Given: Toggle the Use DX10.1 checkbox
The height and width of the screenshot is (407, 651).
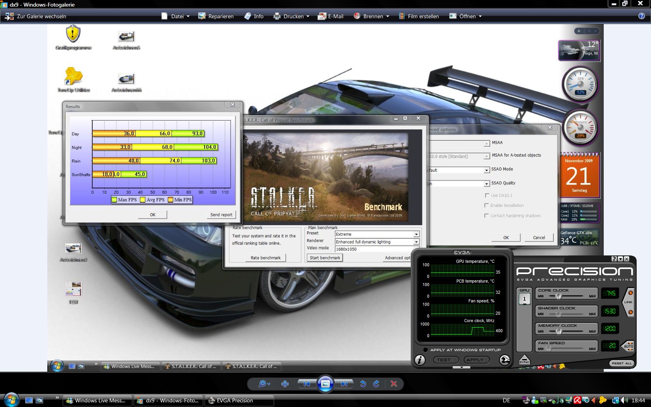Looking at the screenshot, I should pos(487,195).
